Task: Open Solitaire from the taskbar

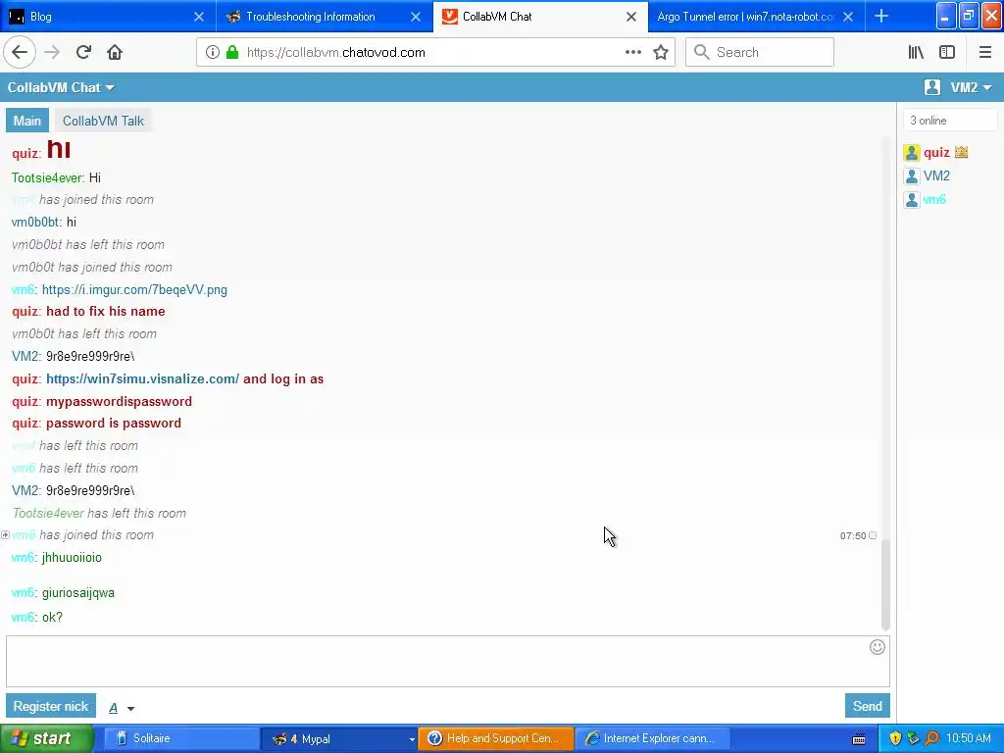Action: [x=181, y=739]
